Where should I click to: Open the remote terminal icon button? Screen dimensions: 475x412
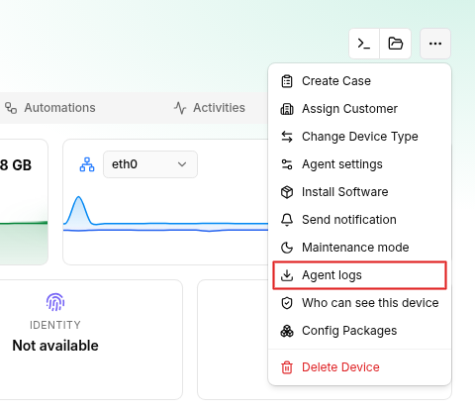coord(364,44)
